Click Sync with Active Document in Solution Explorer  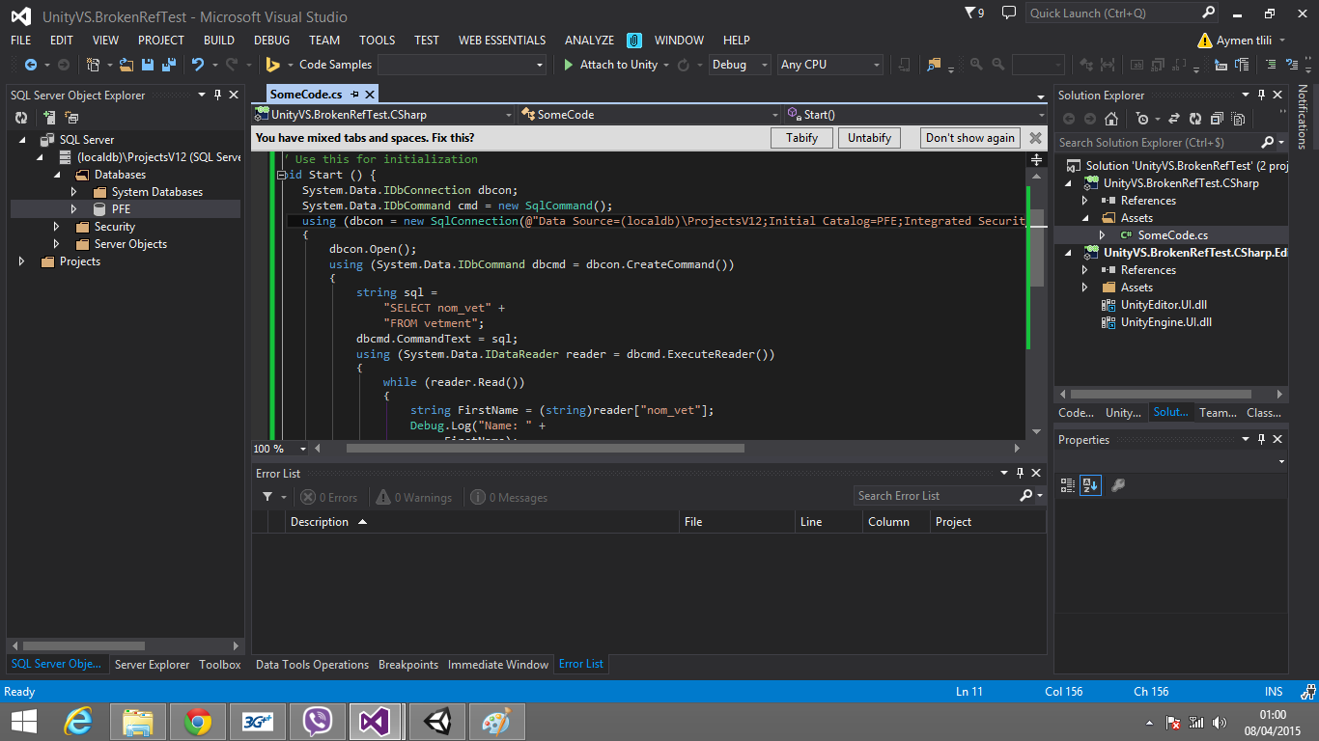tap(1174, 119)
